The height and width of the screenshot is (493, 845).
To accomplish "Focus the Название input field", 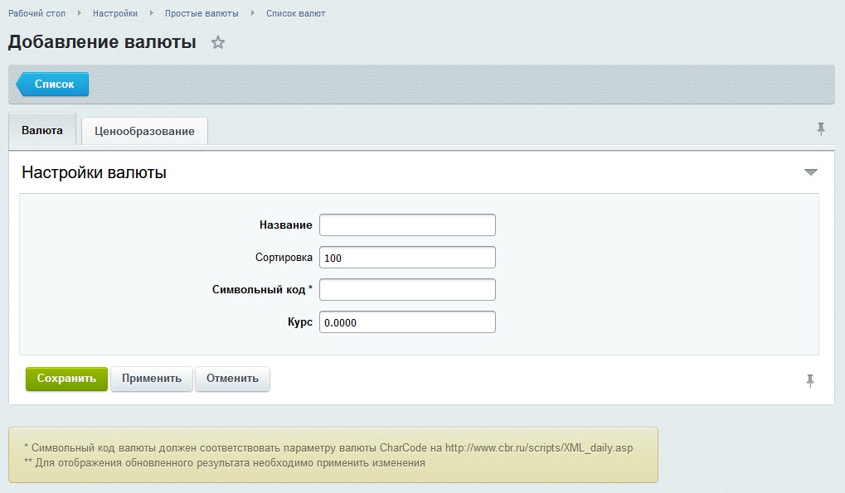I will click(407, 225).
